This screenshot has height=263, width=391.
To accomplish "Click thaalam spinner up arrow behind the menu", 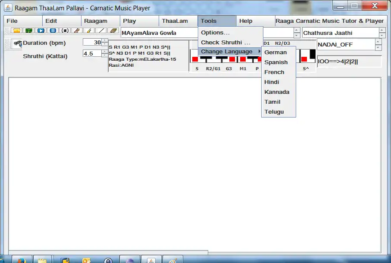I will (x=297, y=30).
